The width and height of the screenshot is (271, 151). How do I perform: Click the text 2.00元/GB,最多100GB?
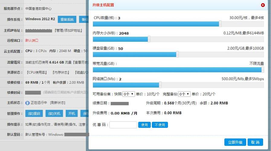coord(246,48)
